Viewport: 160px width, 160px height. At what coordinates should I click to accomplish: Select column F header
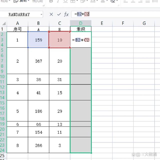tap(123, 23)
